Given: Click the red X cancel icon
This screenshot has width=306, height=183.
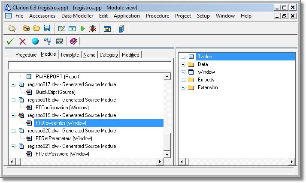Looking at the screenshot, I should 23,41.
